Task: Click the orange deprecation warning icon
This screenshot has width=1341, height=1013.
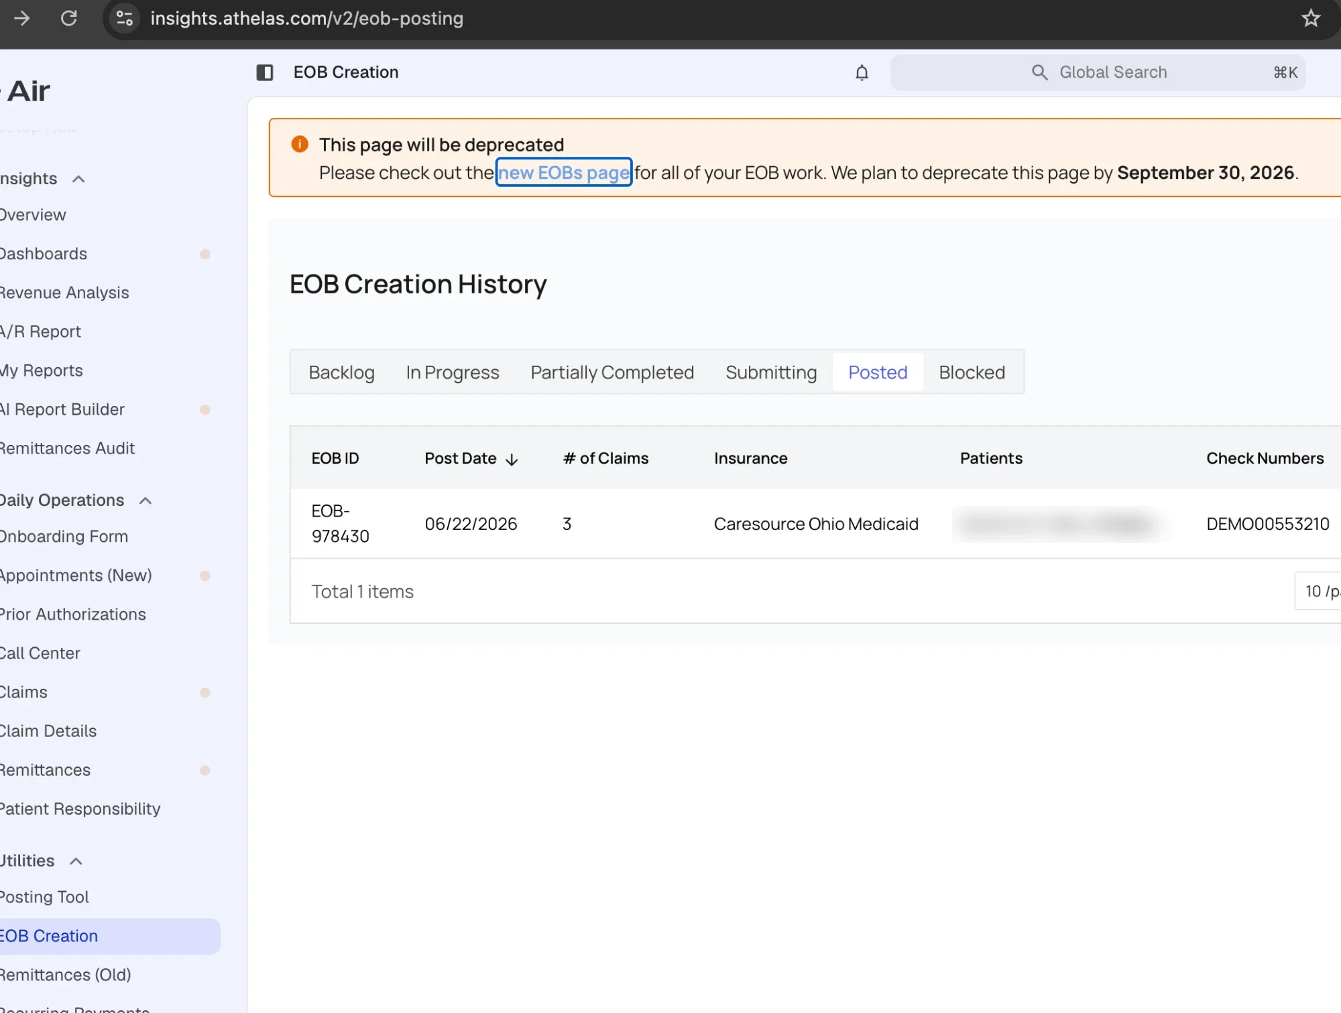Action: pos(300,144)
